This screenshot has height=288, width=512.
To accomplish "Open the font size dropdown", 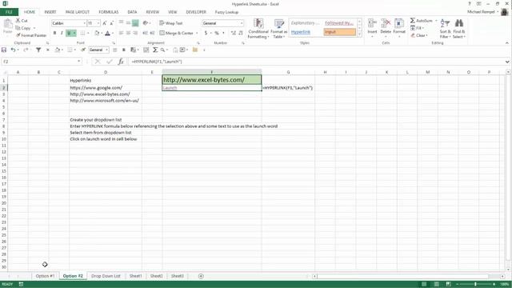I will (x=98, y=23).
